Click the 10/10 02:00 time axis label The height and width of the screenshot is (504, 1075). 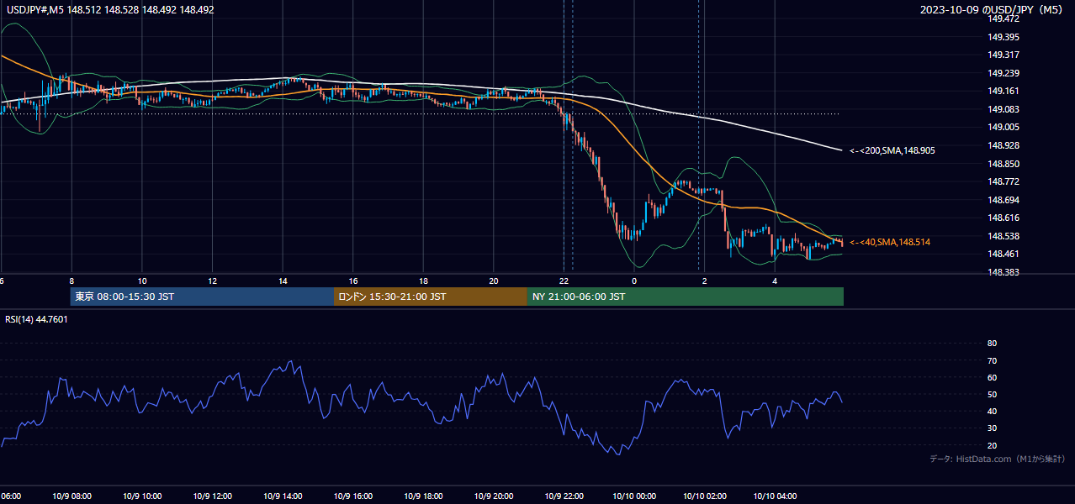click(705, 496)
